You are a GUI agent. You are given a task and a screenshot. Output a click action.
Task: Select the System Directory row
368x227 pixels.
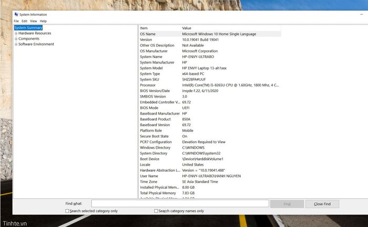point(210,153)
